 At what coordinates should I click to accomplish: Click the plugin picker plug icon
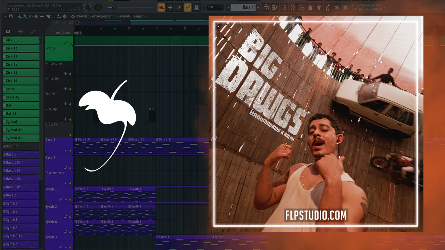[x=319, y=7]
